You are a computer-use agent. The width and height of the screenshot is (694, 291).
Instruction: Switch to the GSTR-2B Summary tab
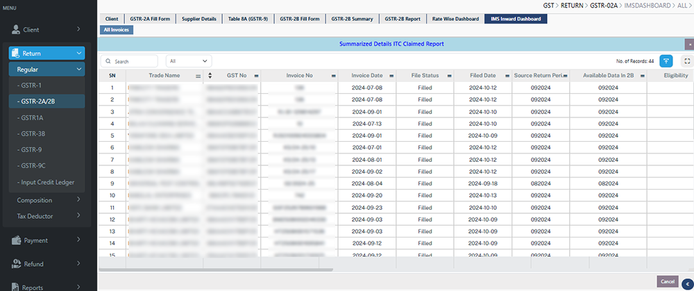click(x=353, y=19)
